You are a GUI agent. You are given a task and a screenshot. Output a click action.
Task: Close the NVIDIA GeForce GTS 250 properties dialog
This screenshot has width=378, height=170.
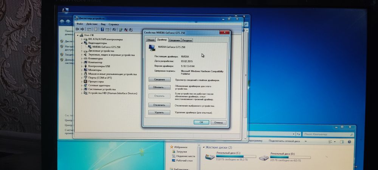click(x=225, y=32)
